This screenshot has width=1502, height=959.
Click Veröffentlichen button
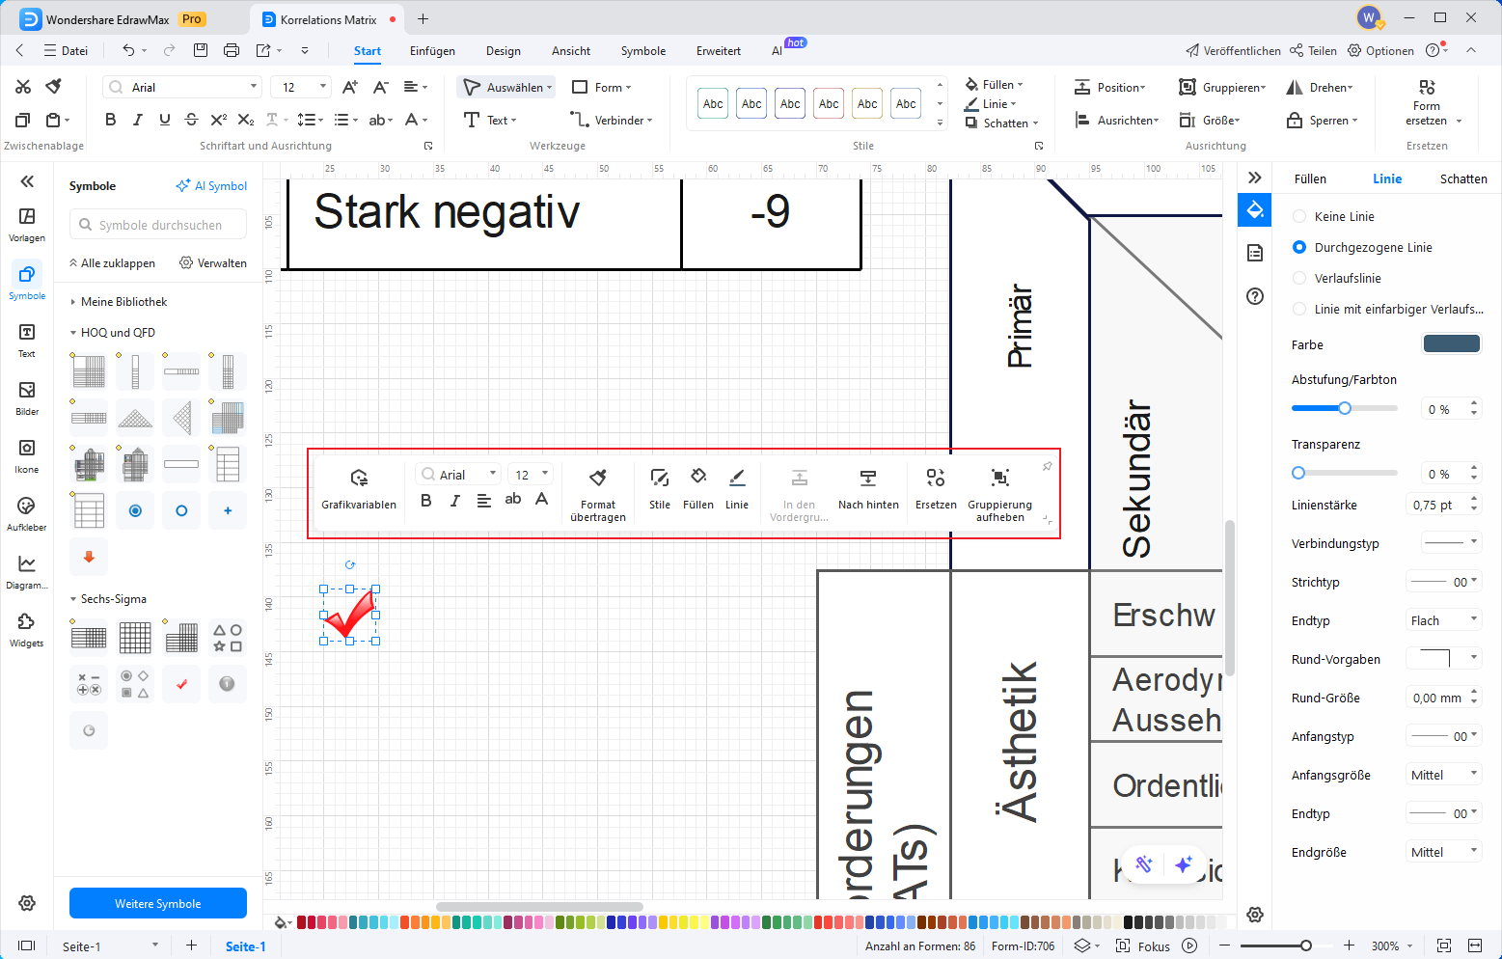[x=1233, y=50]
